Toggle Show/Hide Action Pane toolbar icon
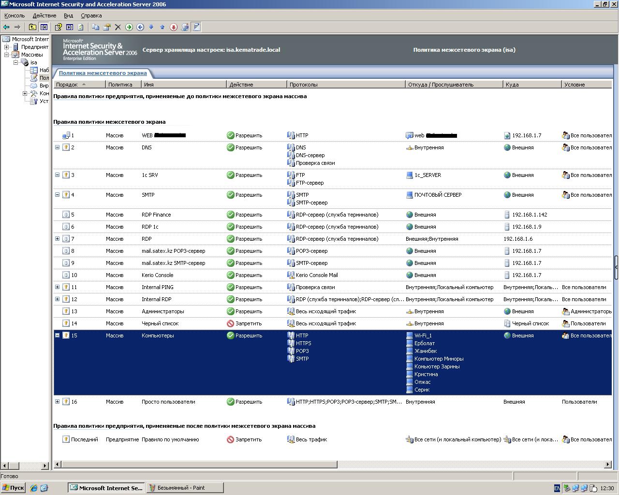 click(70, 27)
